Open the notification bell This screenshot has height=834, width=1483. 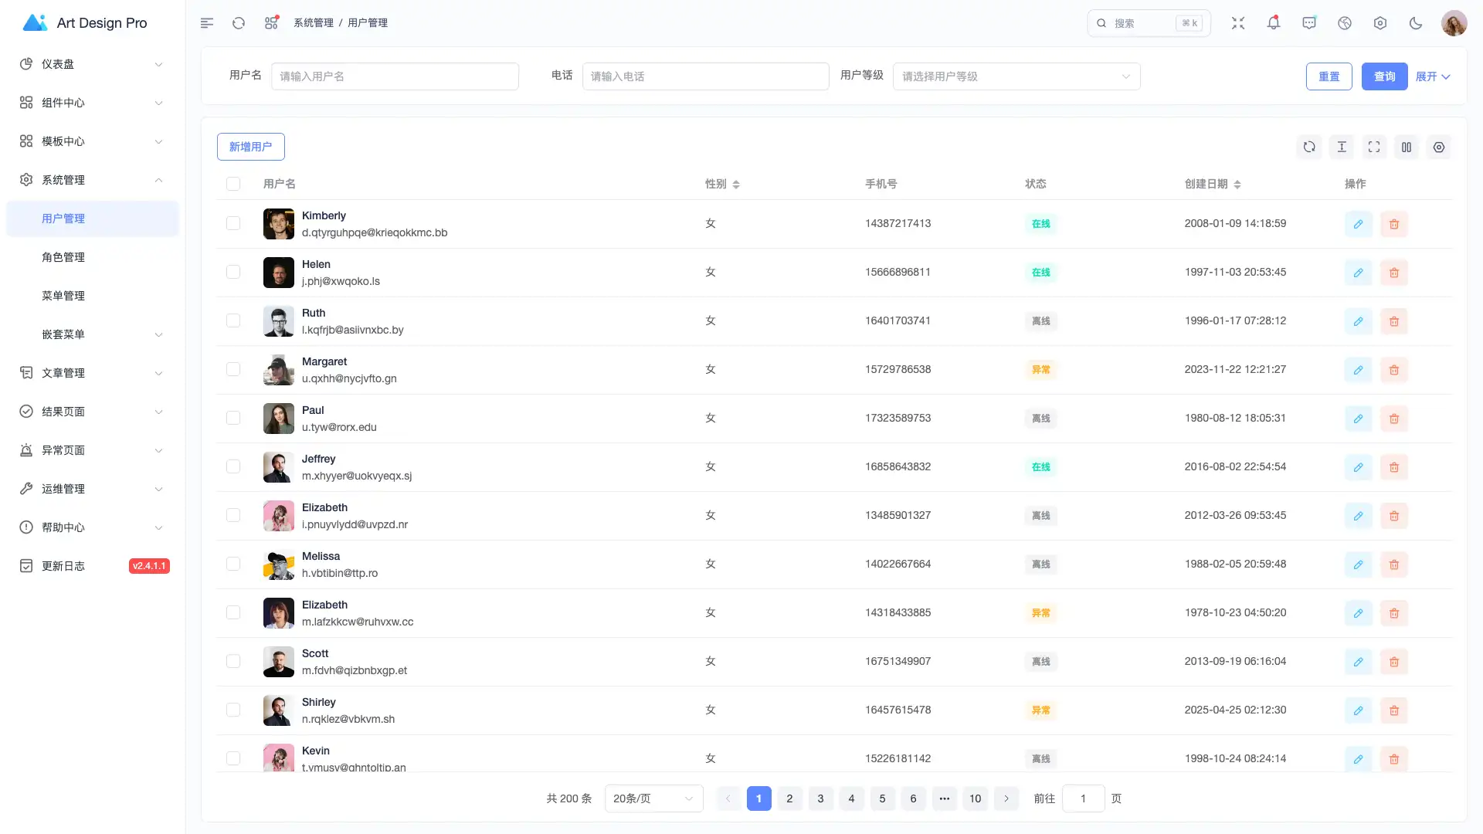pos(1274,23)
